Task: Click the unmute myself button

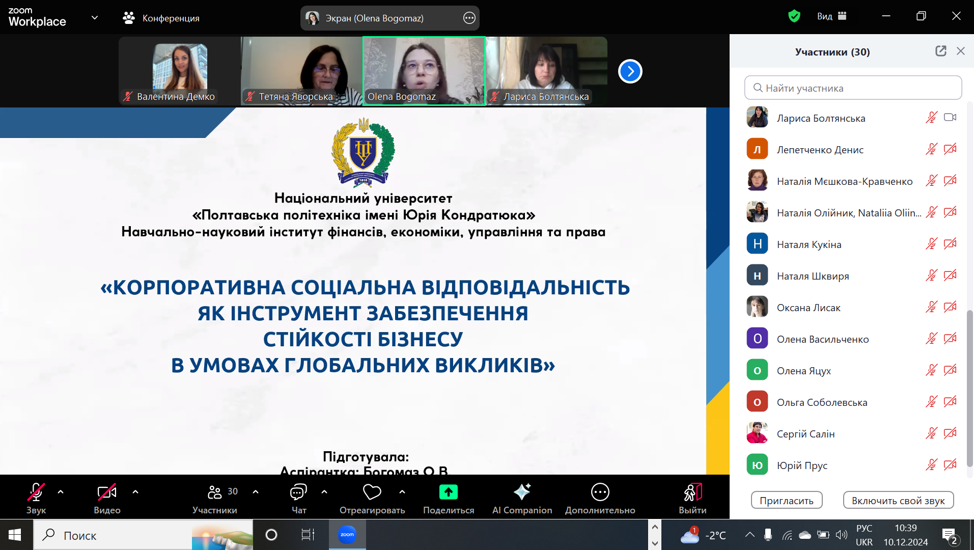Action: tap(898, 501)
